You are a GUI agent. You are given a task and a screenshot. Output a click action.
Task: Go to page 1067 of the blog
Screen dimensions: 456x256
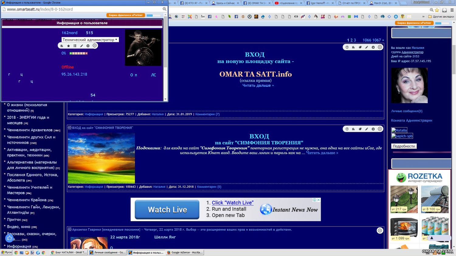[x=377, y=40]
